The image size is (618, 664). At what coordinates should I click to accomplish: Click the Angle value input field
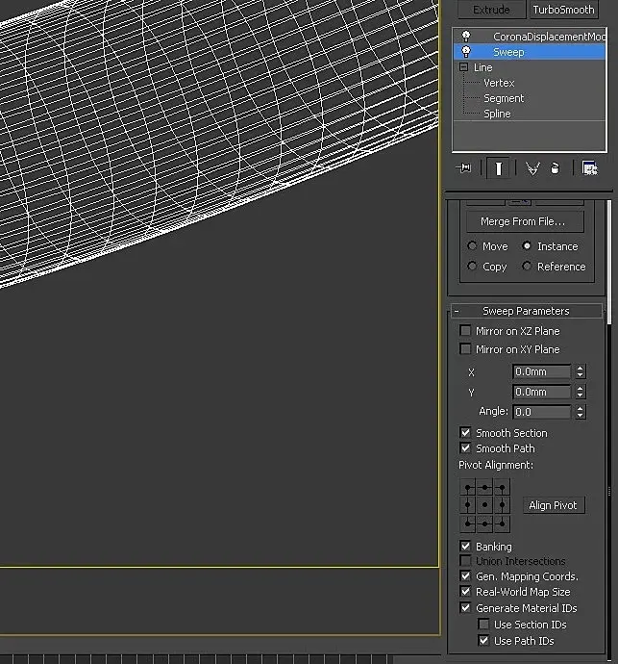point(541,412)
